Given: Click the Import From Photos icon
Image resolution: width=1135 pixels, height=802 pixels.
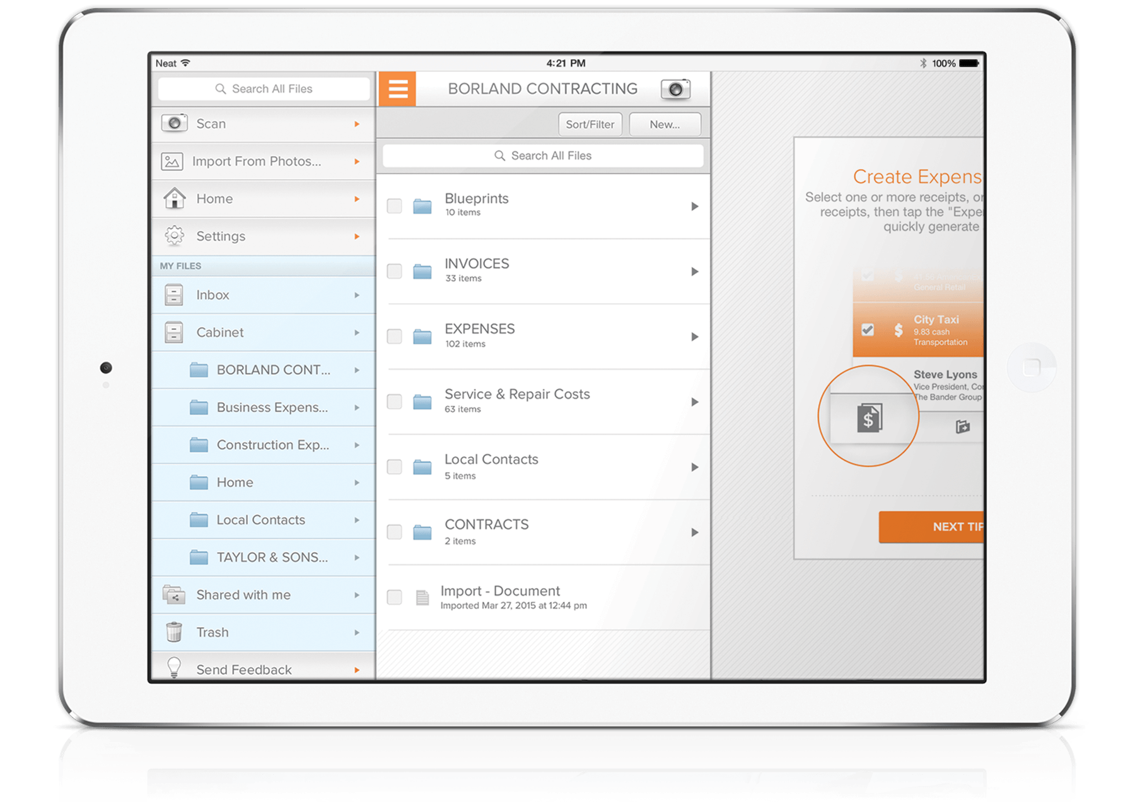Looking at the screenshot, I should [x=173, y=161].
